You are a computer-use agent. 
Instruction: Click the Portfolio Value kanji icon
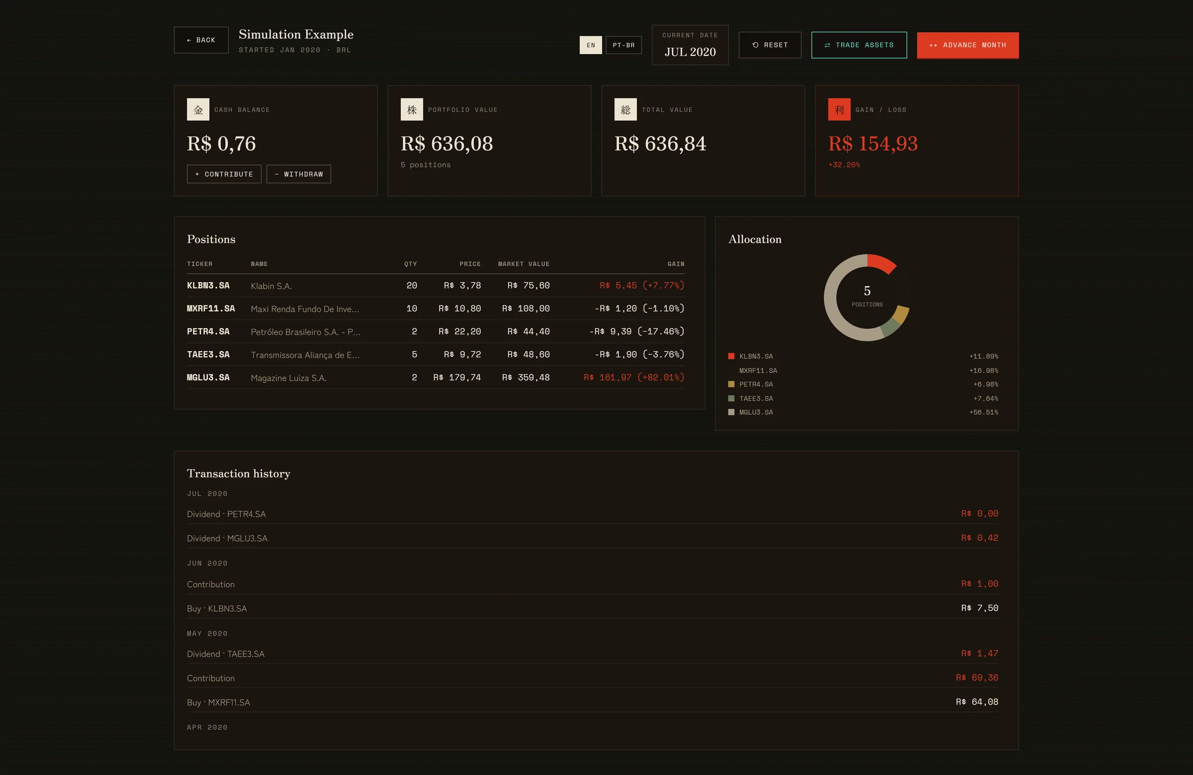pyautogui.click(x=412, y=109)
